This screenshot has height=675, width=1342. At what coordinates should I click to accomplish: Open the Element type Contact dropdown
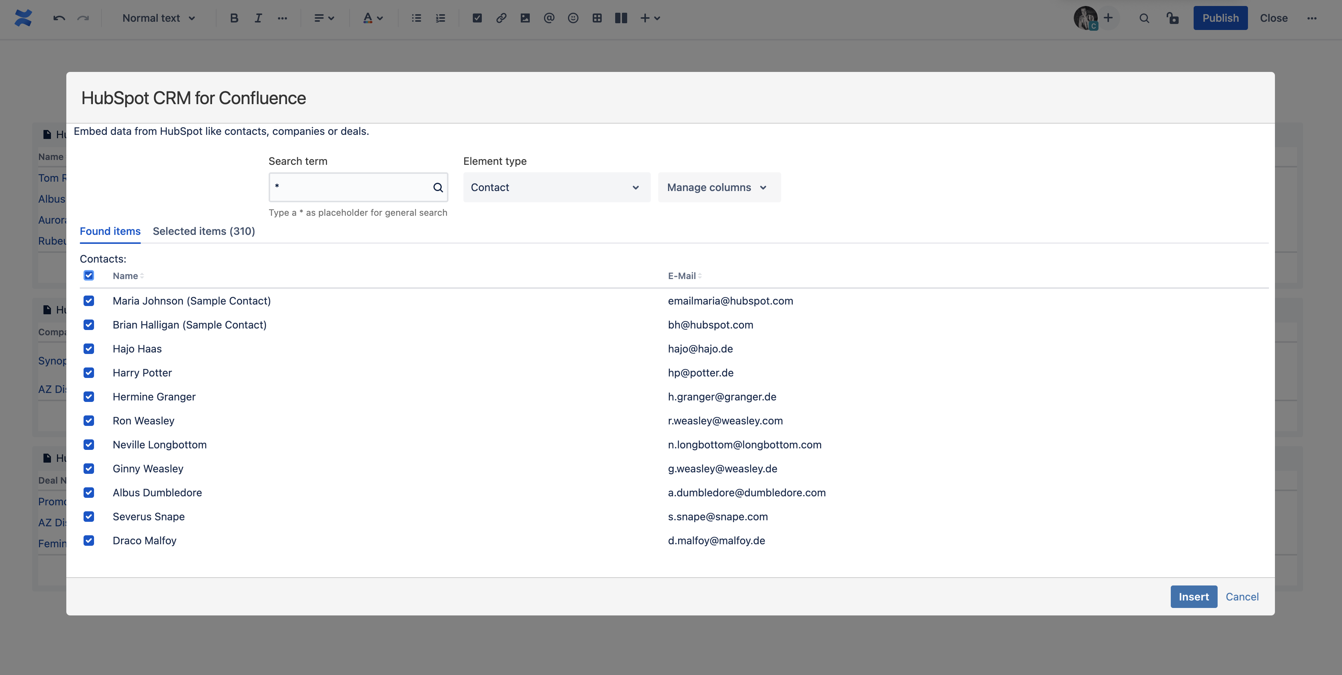[556, 188]
